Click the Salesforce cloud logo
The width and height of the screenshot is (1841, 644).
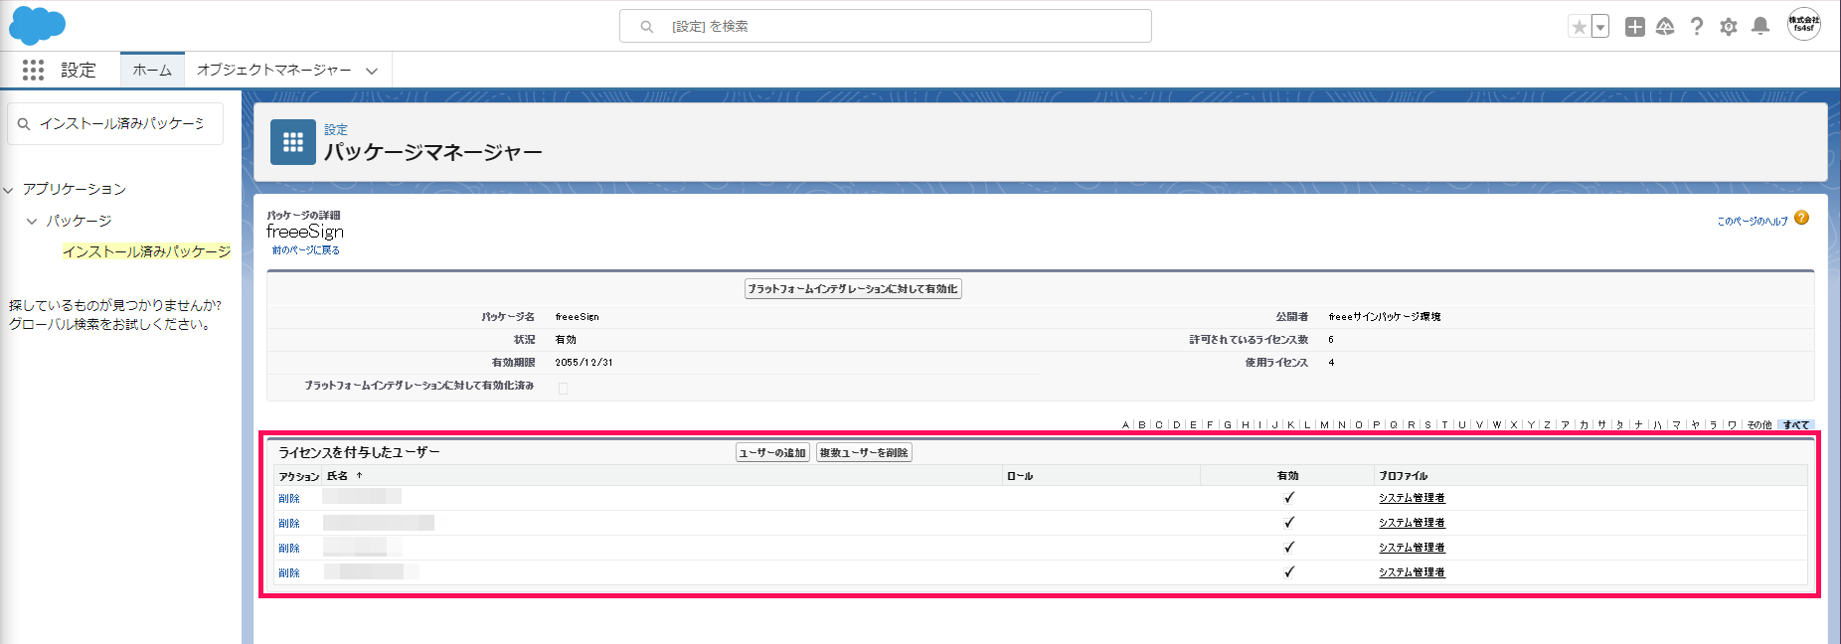(x=37, y=26)
